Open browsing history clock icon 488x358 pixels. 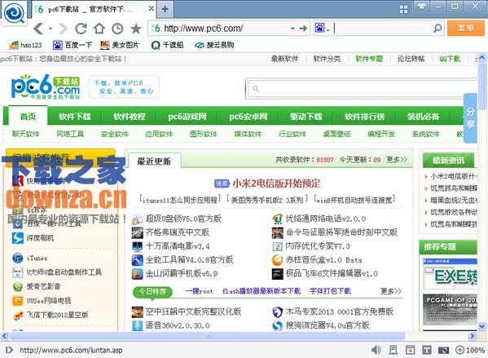pyautogui.click(x=117, y=29)
